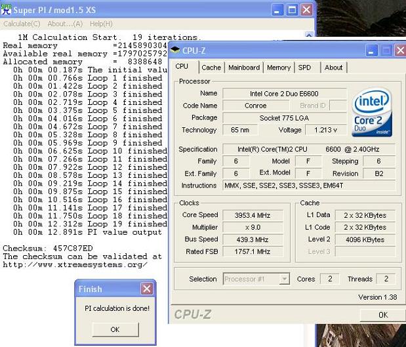Click OK in the Finish dialog
The height and width of the screenshot is (347, 406).
[x=115, y=329]
